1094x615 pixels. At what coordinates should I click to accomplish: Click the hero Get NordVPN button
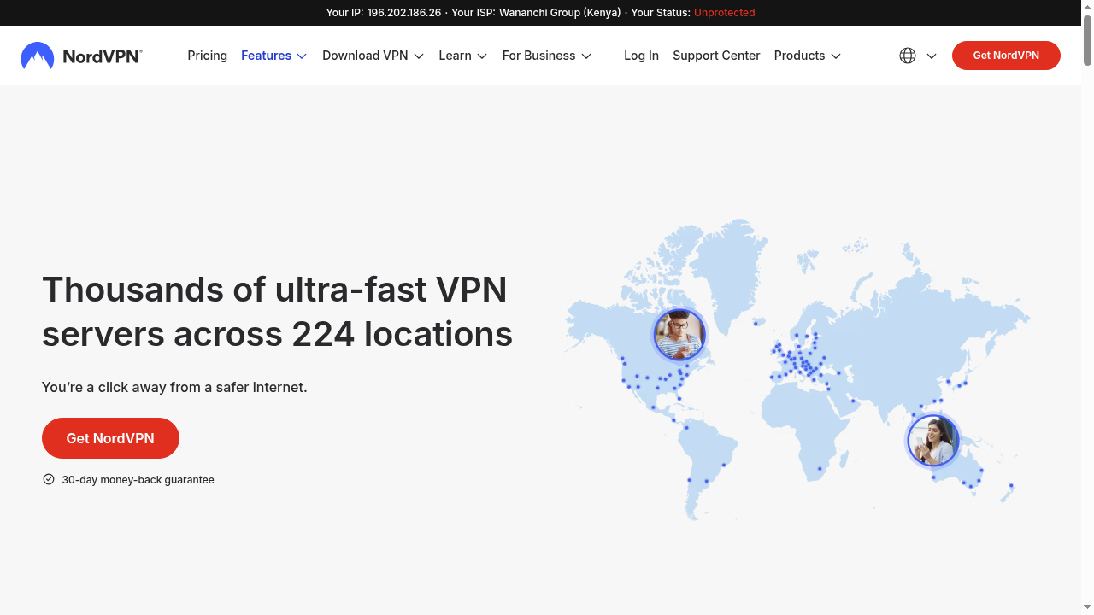pyautogui.click(x=110, y=438)
